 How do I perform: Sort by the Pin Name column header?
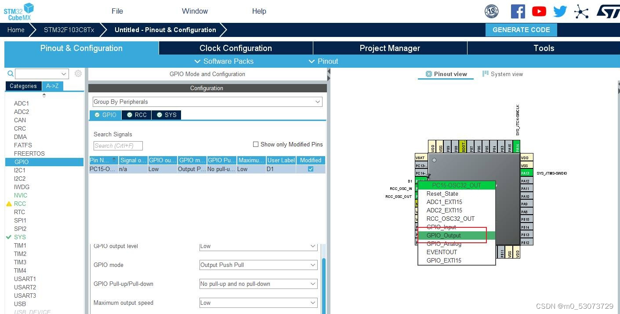point(104,160)
